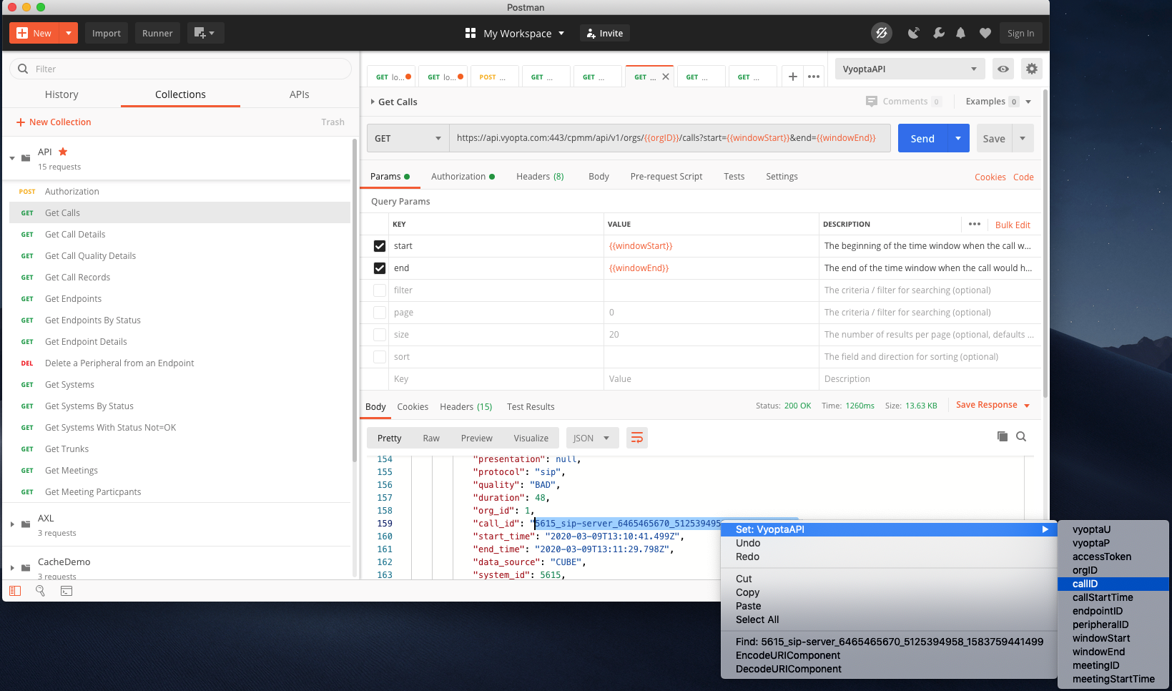Open the GET method dropdown
Viewport: 1172px width, 691px height.
pyautogui.click(x=408, y=138)
